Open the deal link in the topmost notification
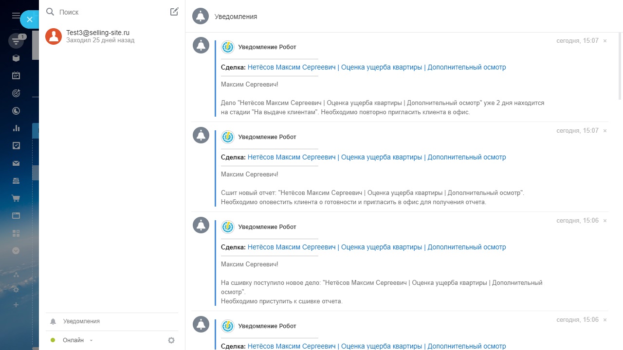 click(x=377, y=68)
